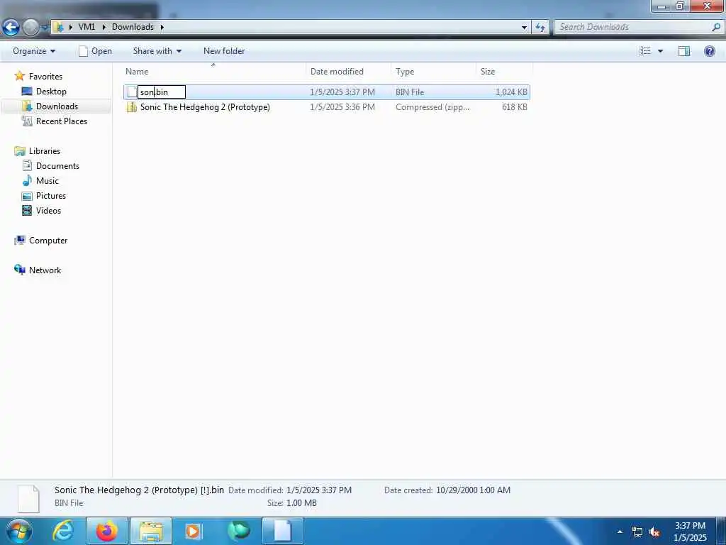The height and width of the screenshot is (545, 726).
Task: Open the Organize menu
Action: pyautogui.click(x=34, y=51)
